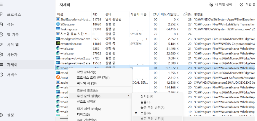Choose 작업 끝내기(E) in the context menu
Viewport: 257px width, 121px height.
point(86,72)
